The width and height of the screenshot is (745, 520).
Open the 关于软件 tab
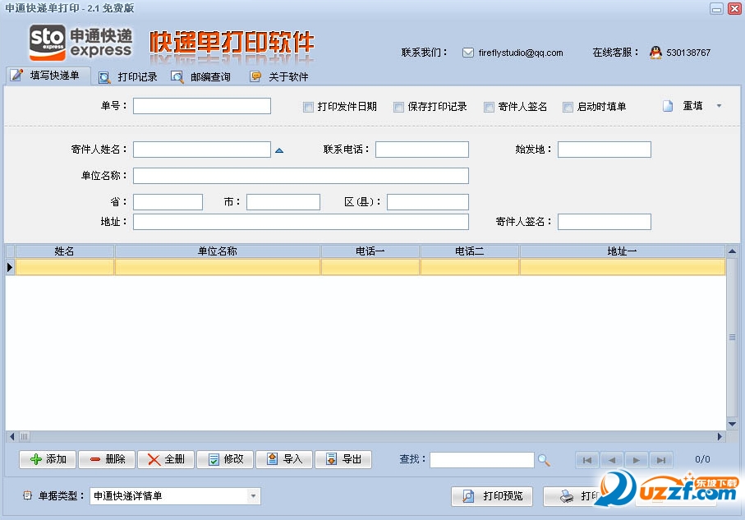pyautogui.click(x=279, y=77)
